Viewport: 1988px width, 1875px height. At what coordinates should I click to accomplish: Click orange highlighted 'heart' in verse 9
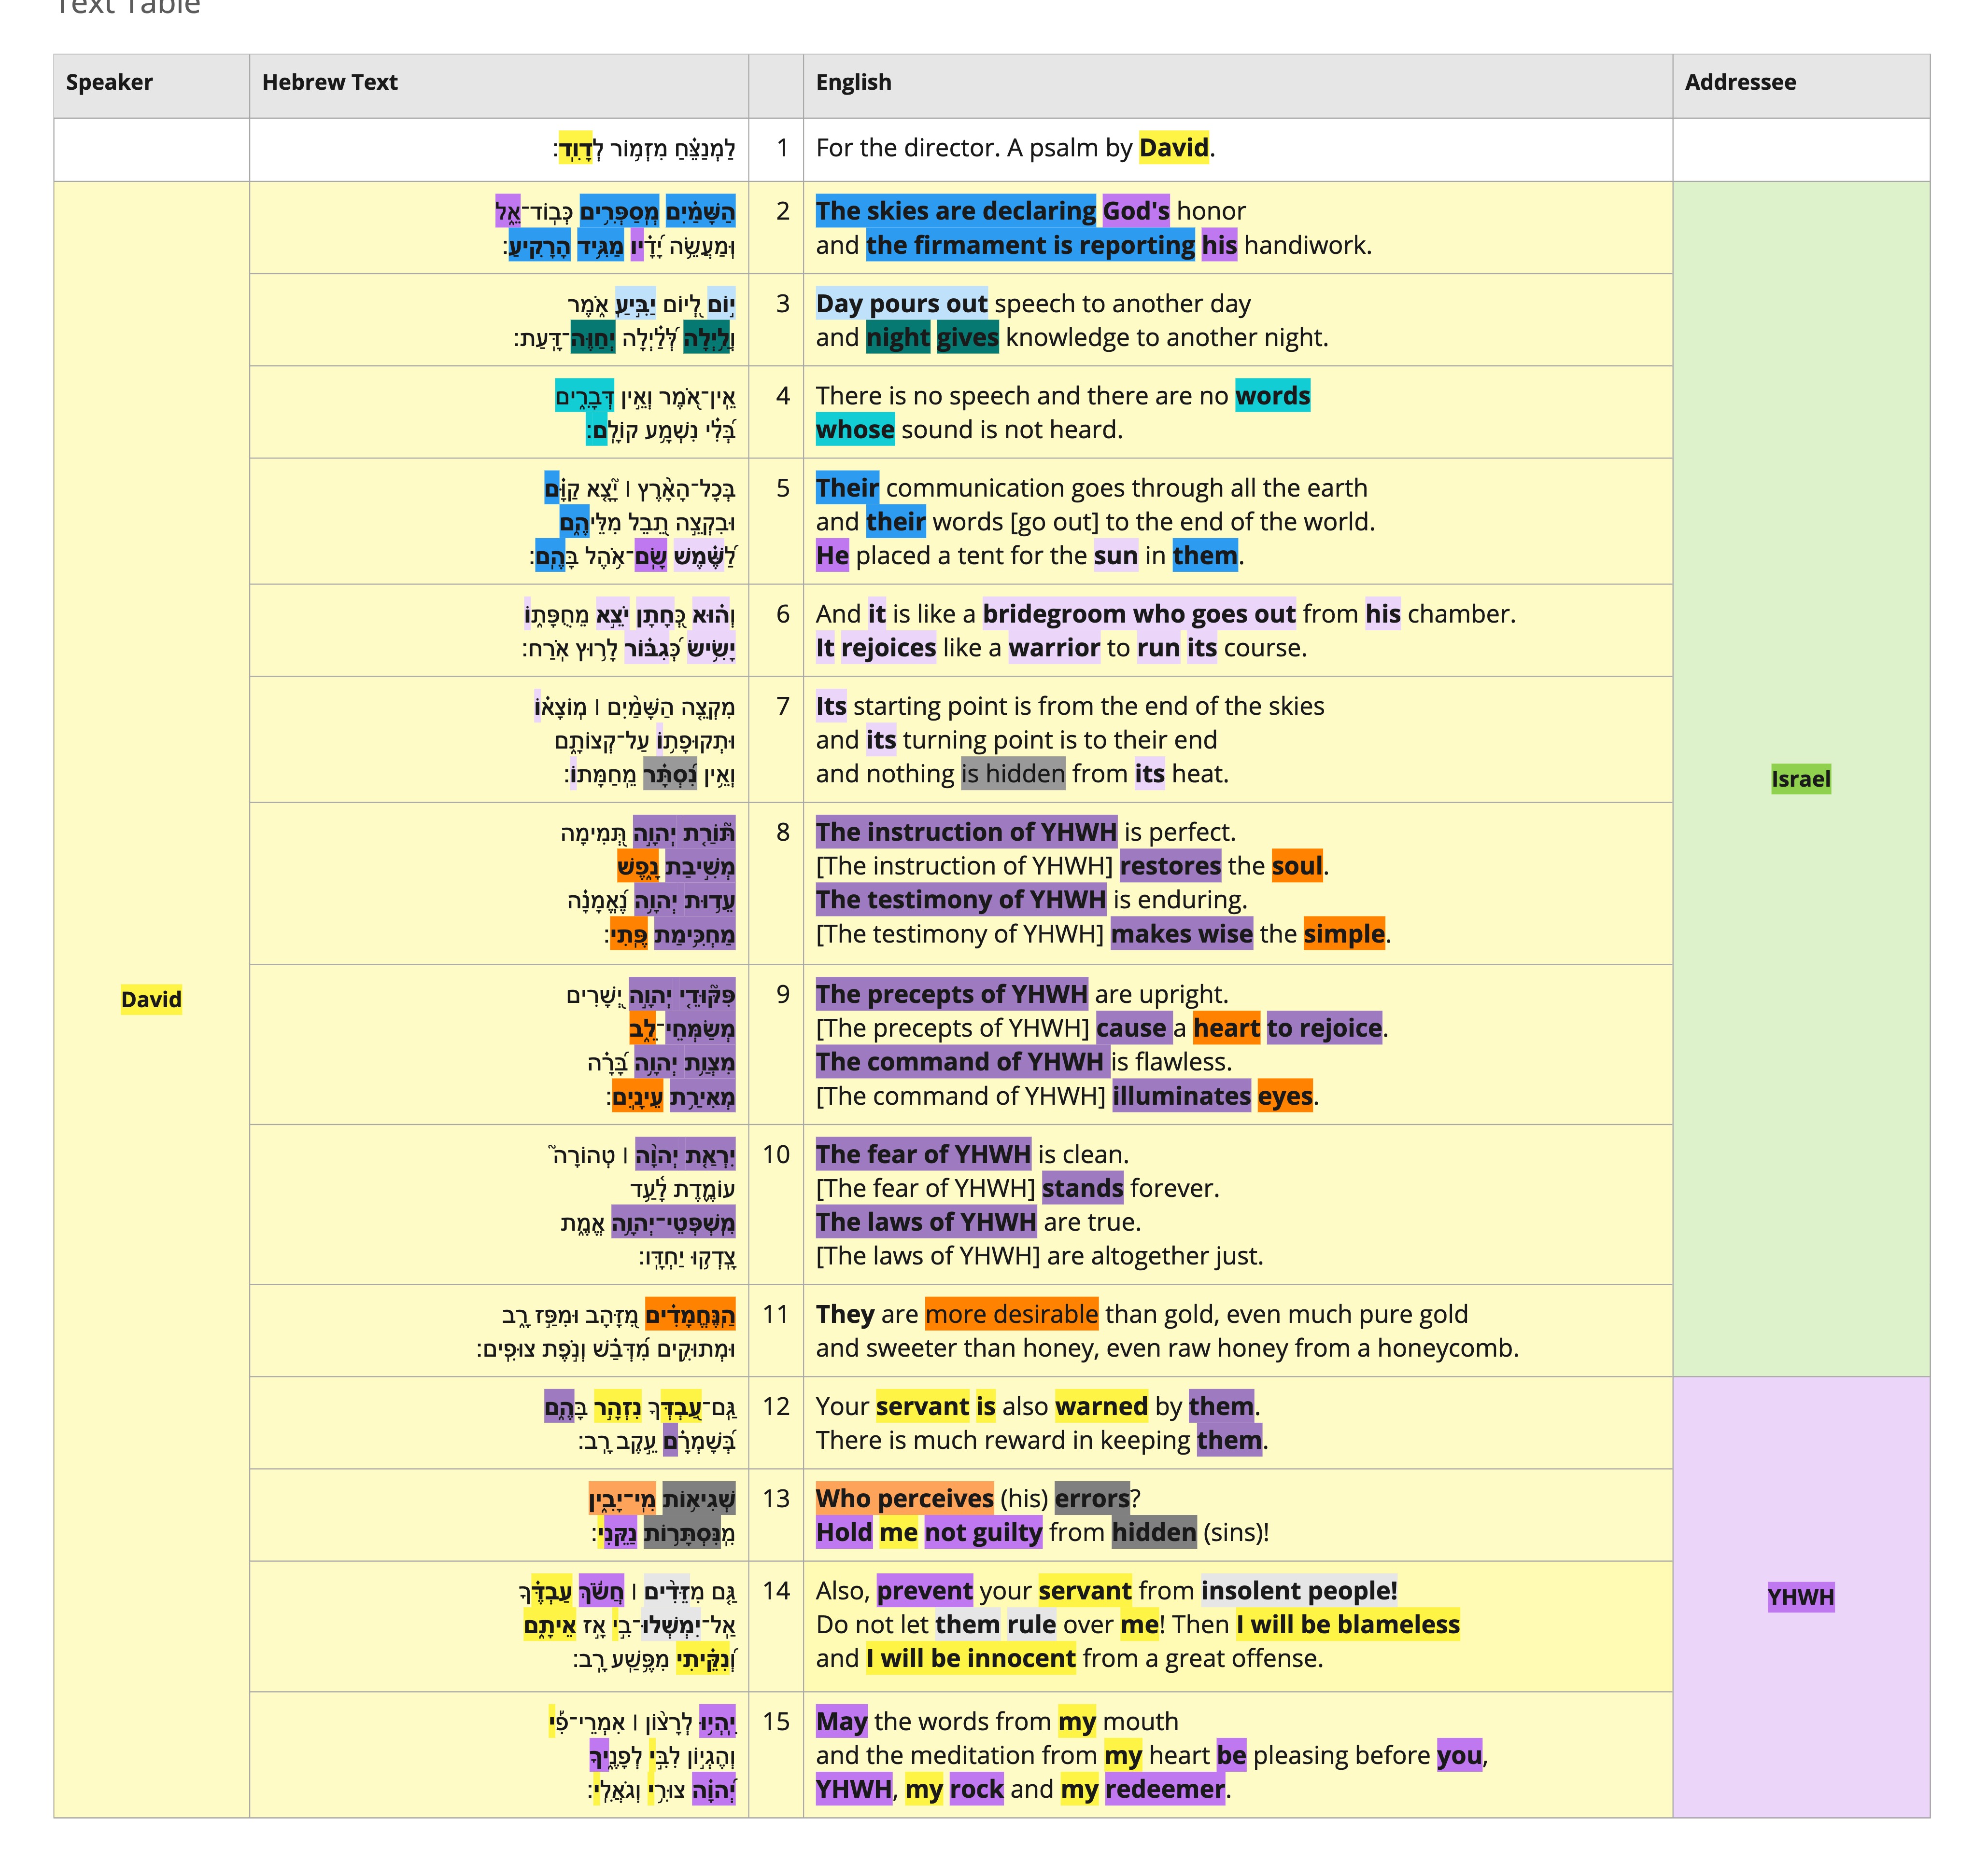1226,1028
